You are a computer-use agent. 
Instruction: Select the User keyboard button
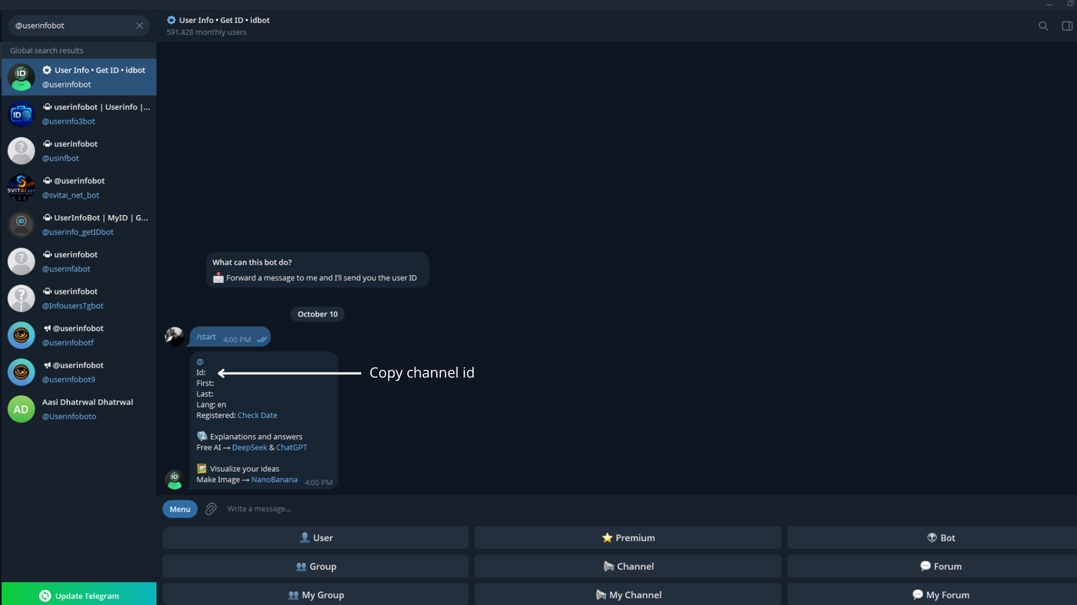point(315,538)
